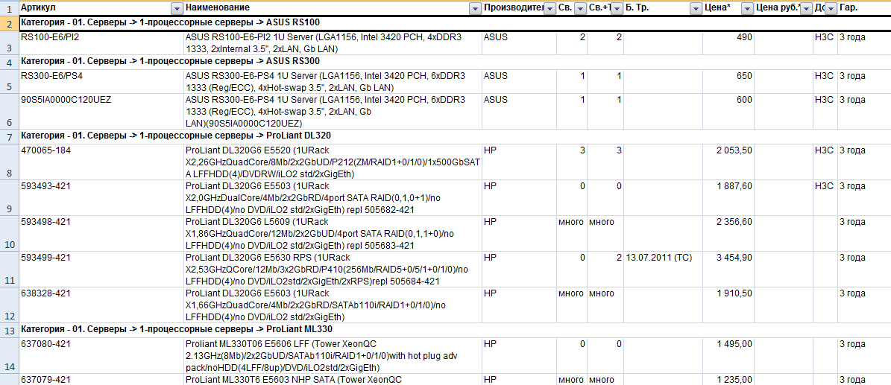Click article cell 638328-421

101,305
